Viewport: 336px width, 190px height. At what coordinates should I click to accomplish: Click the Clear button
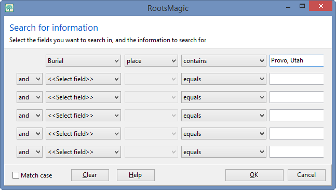90,175
